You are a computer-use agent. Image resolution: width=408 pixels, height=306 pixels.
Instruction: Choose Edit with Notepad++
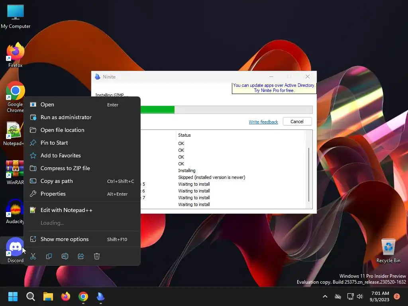coord(82,210)
